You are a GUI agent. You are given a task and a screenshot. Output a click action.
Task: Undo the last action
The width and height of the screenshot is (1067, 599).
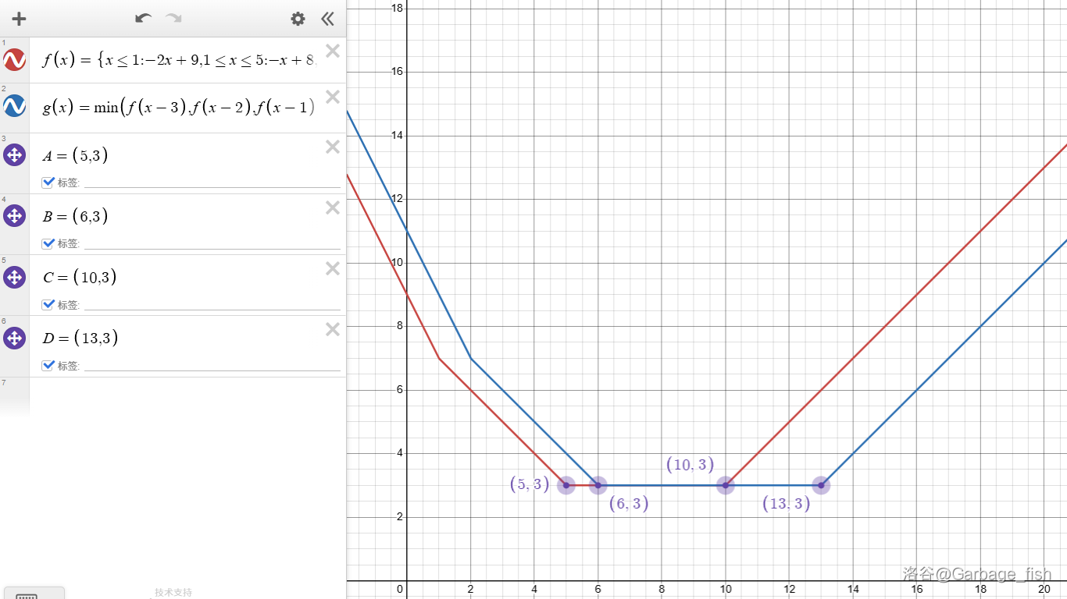(x=143, y=19)
